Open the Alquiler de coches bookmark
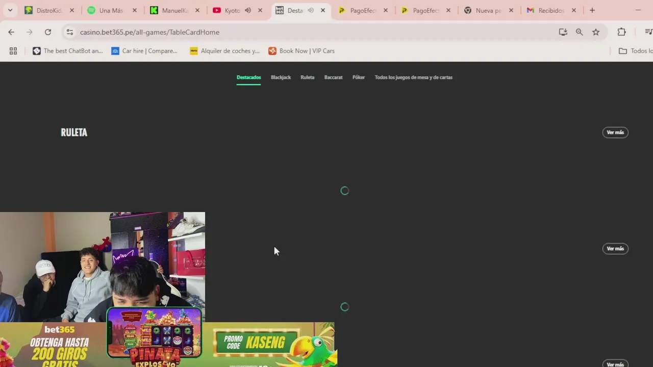This screenshot has width=653, height=367. [x=224, y=51]
